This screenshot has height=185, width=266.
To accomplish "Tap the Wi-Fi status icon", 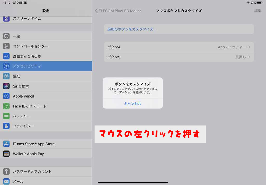I will pos(248,3).
